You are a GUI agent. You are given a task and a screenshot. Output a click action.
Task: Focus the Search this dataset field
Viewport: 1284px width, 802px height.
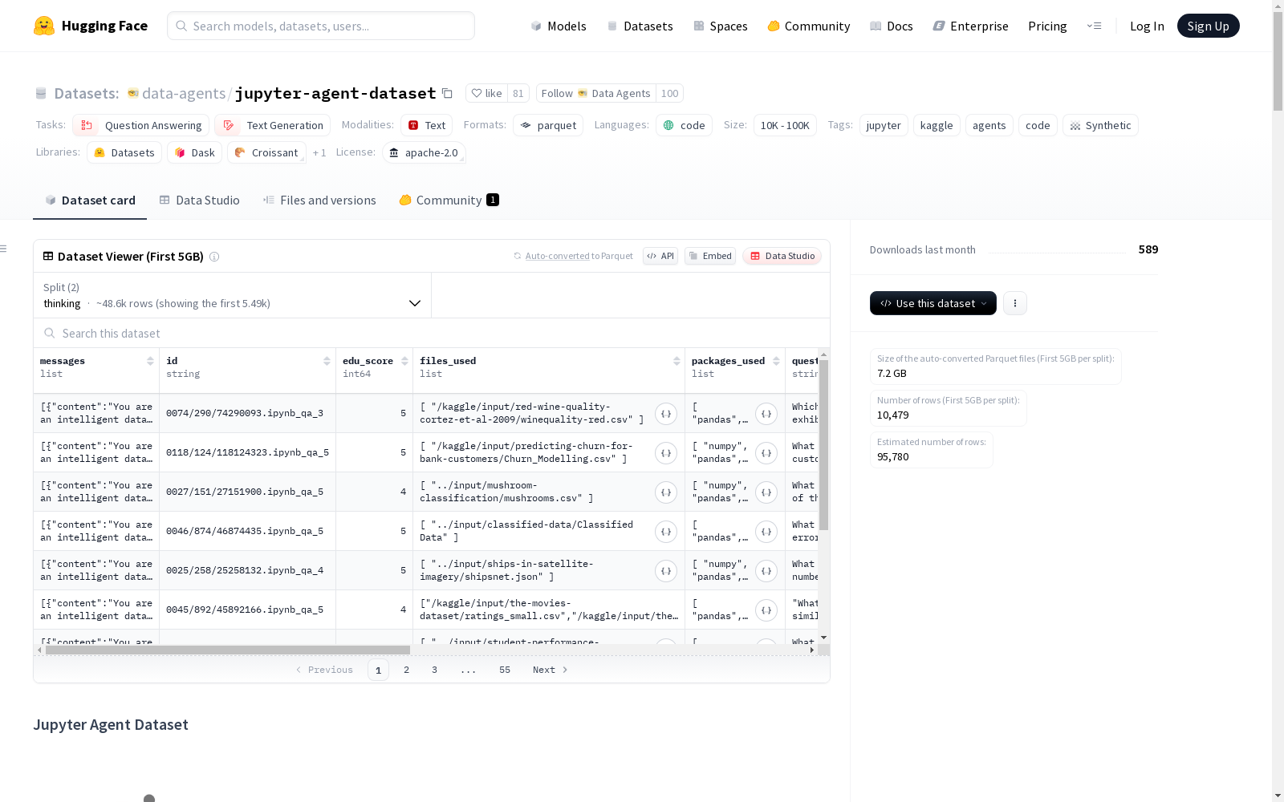coord(432,333)
